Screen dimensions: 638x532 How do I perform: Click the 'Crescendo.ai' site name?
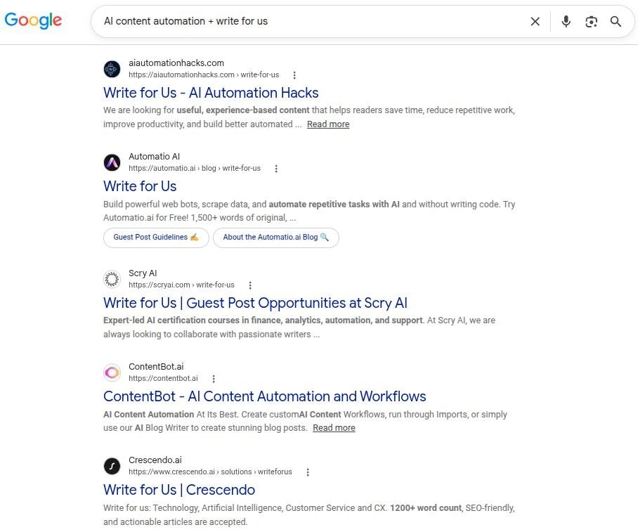click(155, 460)
